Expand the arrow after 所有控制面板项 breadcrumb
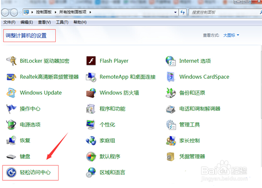 (x=90, y=12)
